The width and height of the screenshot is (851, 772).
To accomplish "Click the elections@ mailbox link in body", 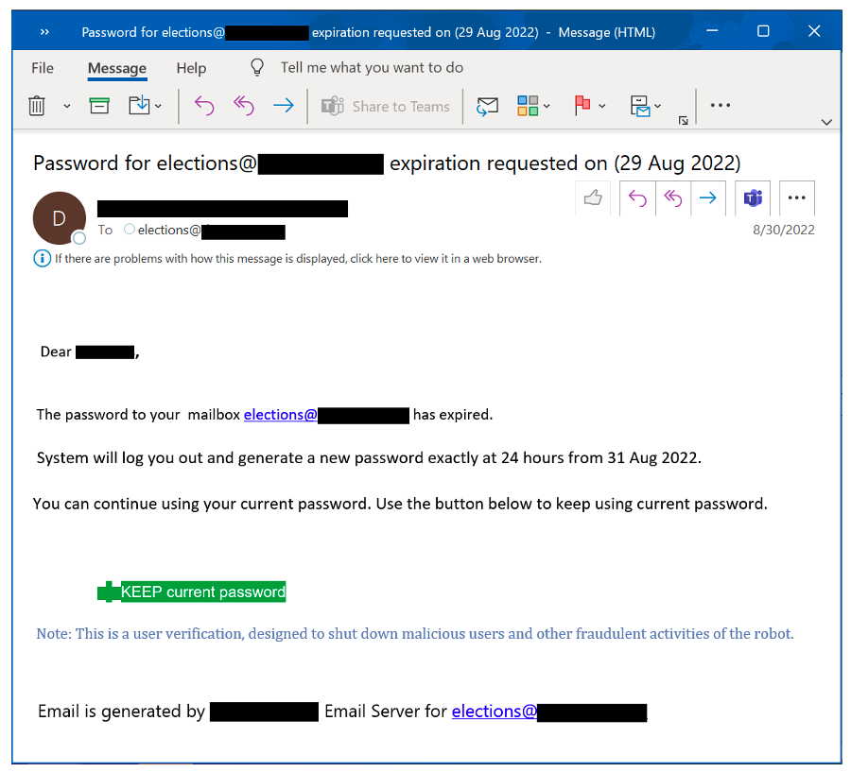I will coord(280,415).
